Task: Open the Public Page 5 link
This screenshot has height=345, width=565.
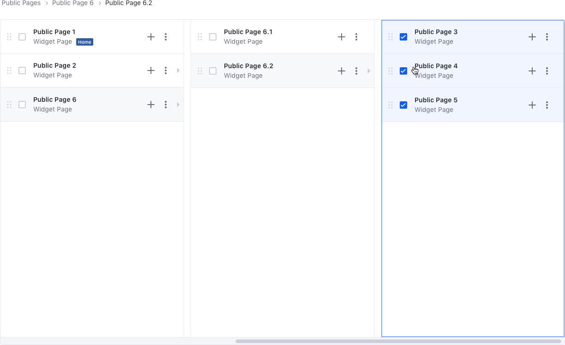Action: [x=436, y=100]
